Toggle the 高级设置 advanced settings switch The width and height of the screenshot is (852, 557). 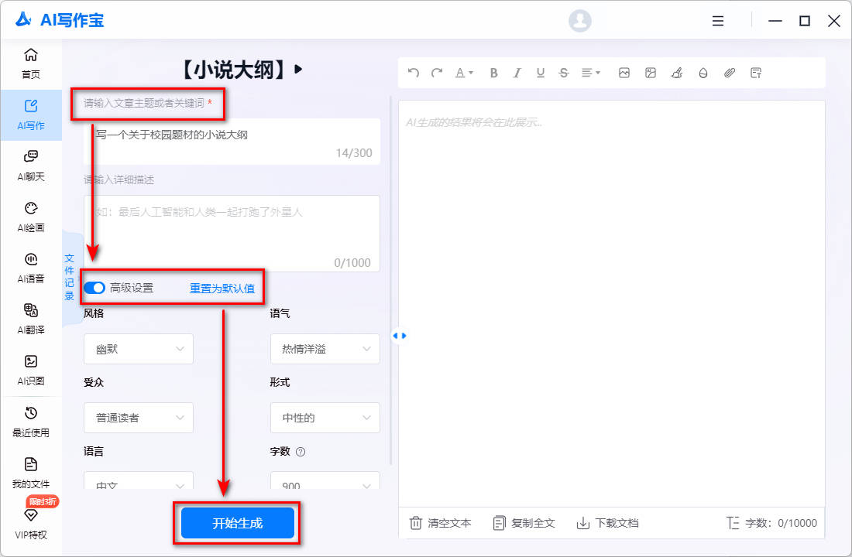(x=94, y=287)
